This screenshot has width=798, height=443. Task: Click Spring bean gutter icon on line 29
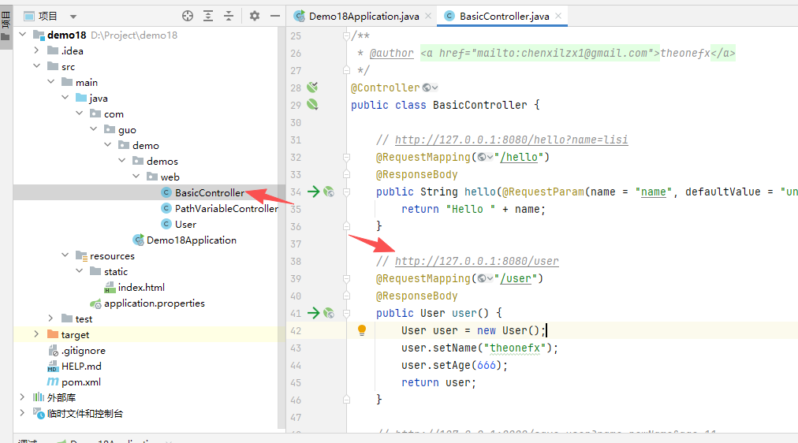(312, 105)
